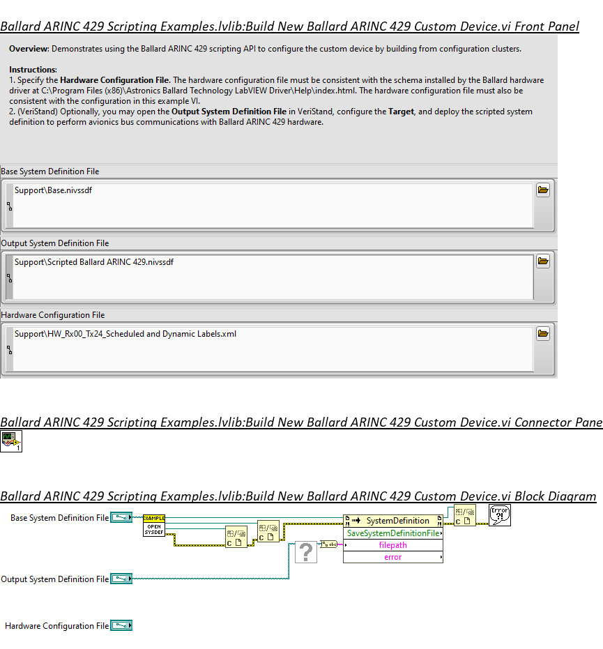The width and height of the screenshot is (603, 649).
Task: Browse for Hardware Configuration File
Action: click(543, 334)
